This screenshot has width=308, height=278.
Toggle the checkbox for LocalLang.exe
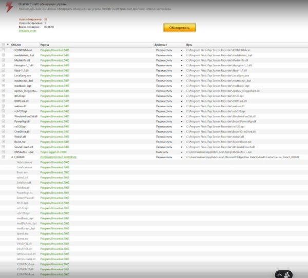(4, 75)
